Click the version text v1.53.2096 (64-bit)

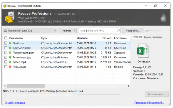(65, 14)
